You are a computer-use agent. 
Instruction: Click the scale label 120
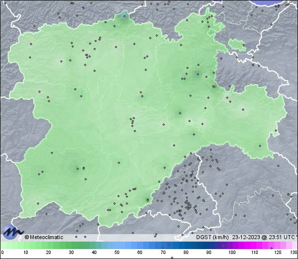pyautogui.click(x=278, y=253)
